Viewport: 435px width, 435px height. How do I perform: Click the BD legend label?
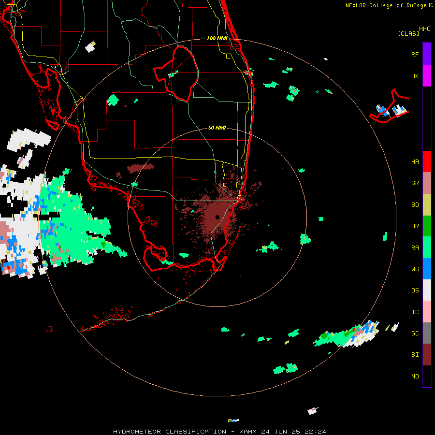[415, 205]
